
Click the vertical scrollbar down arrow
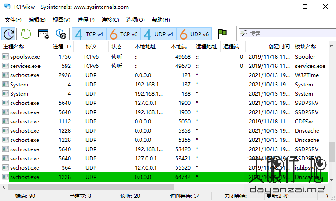[332, 180]
